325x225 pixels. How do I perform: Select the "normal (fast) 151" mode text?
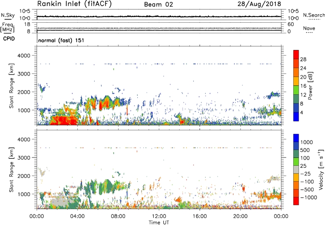[x=61, y=40]
